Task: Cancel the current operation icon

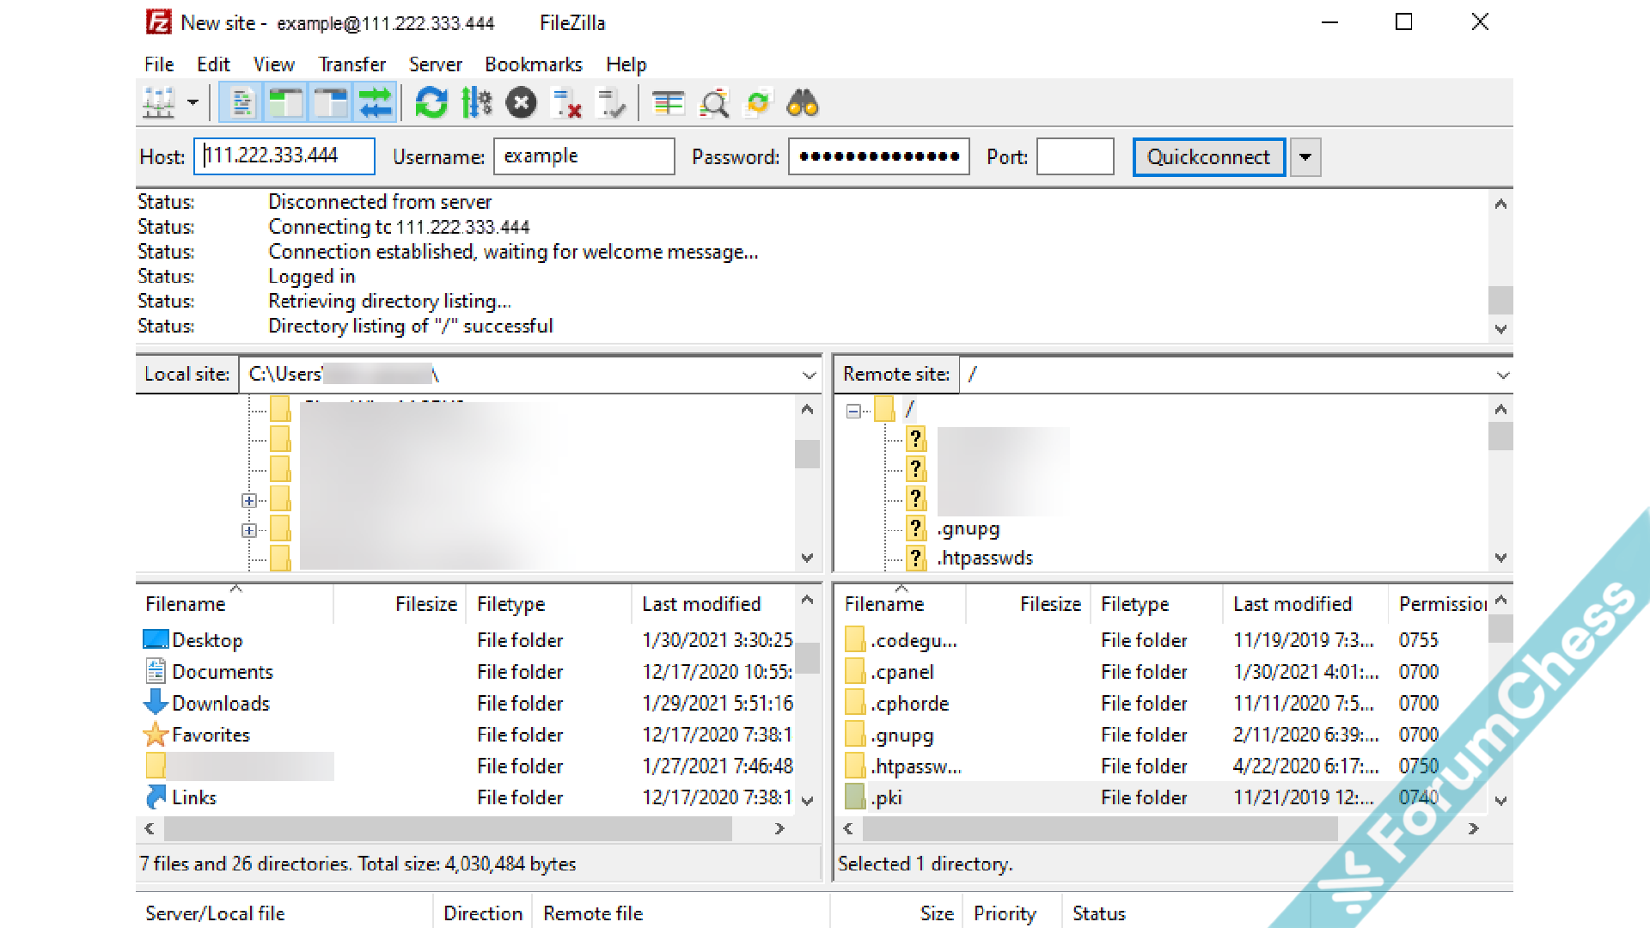Action: coord(521,104)
